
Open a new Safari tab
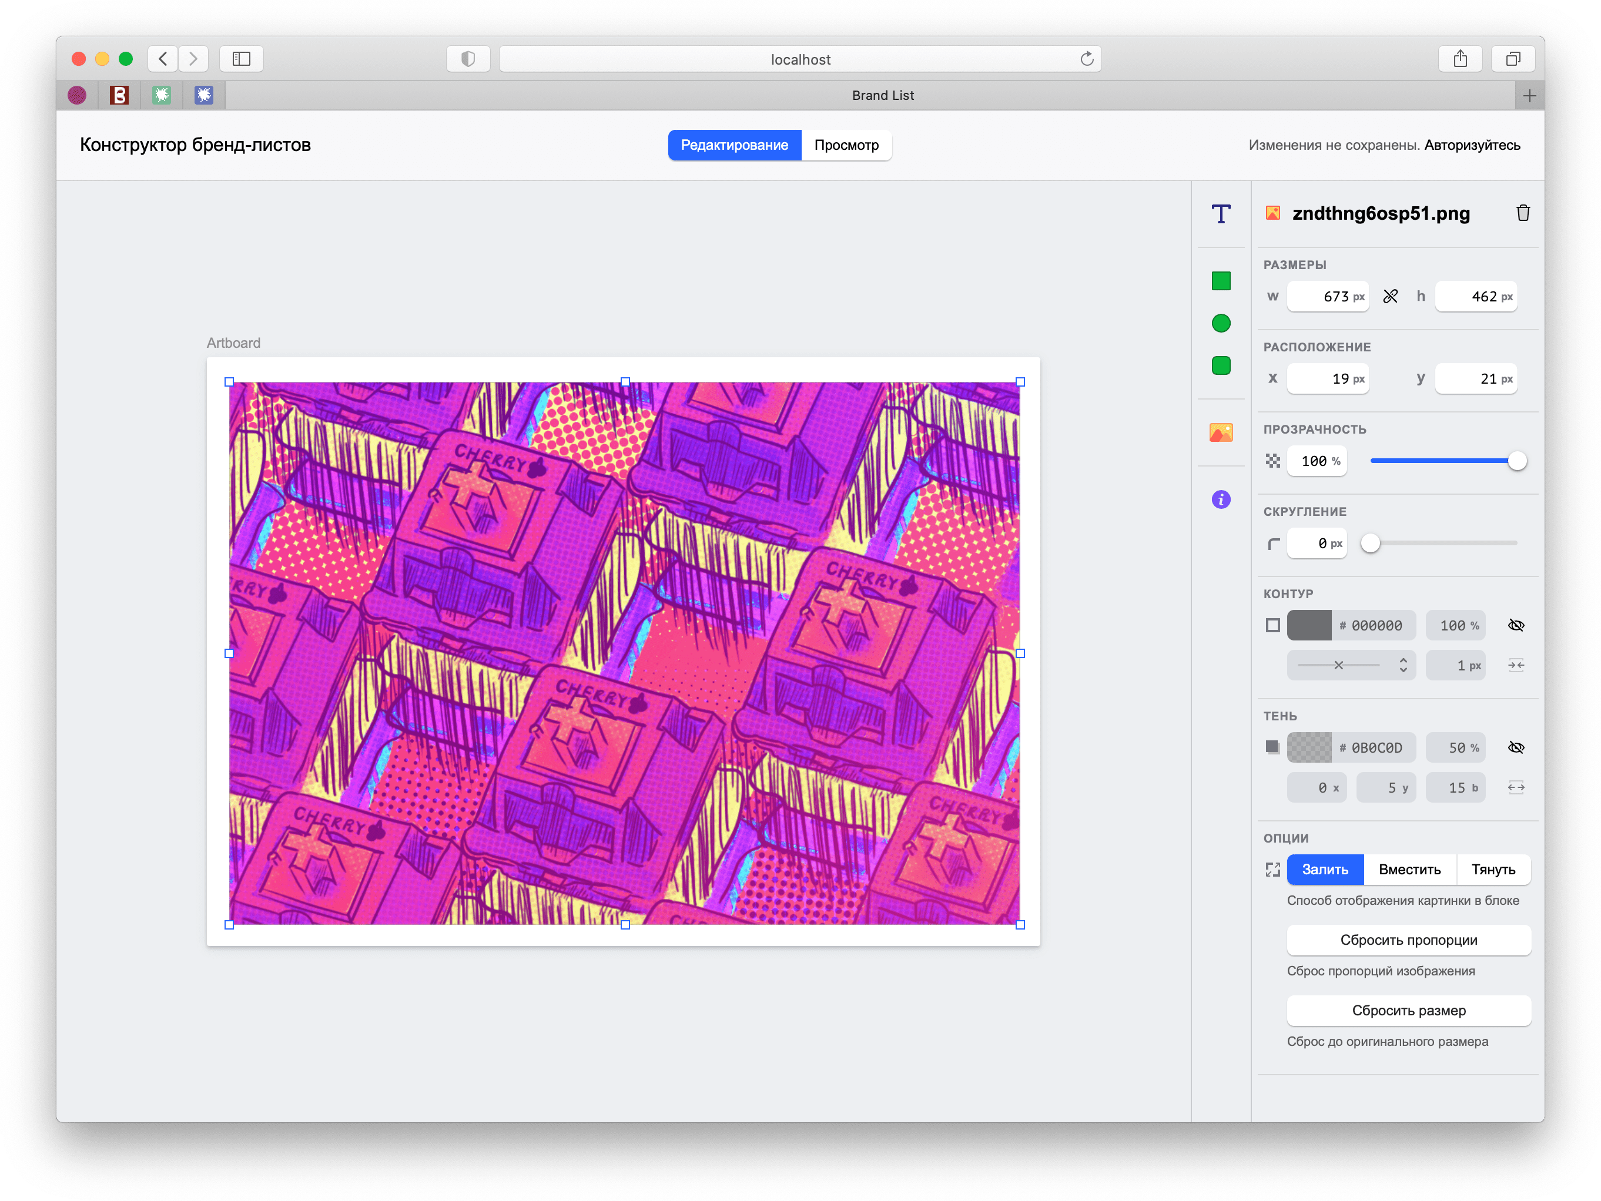click(1529, 96)
